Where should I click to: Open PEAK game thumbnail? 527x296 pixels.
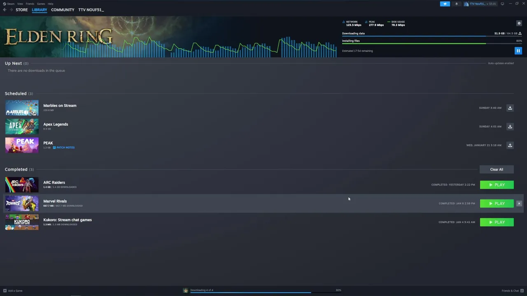click(22, 145)
